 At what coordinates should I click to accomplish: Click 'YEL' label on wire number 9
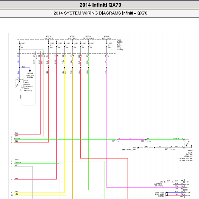(x=17, y=191)
